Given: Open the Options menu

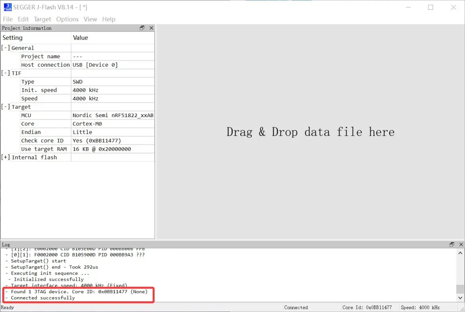Looking at the screenshot, I should (x=67, y=19).
